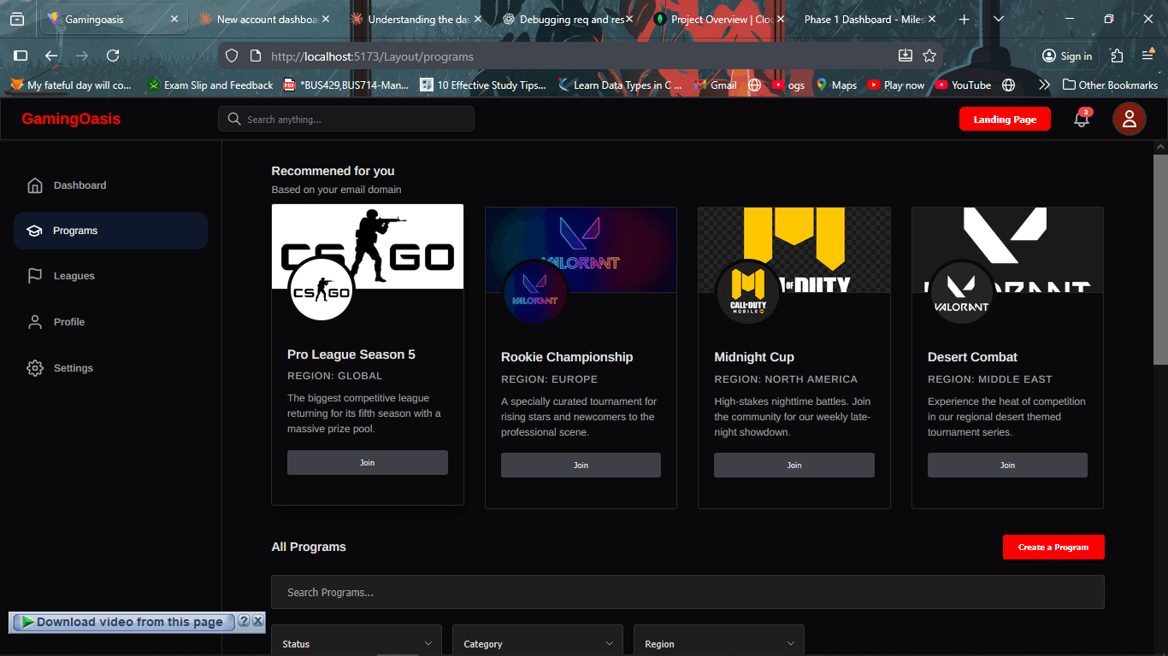Expand the Status dropdown filter
Screen dimensions: 1168x656
(x=357, y=641)
